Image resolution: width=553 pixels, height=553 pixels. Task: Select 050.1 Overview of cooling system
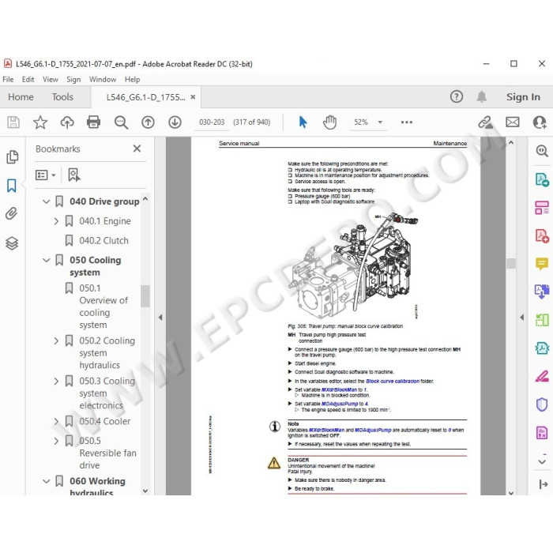pos(103,307)
